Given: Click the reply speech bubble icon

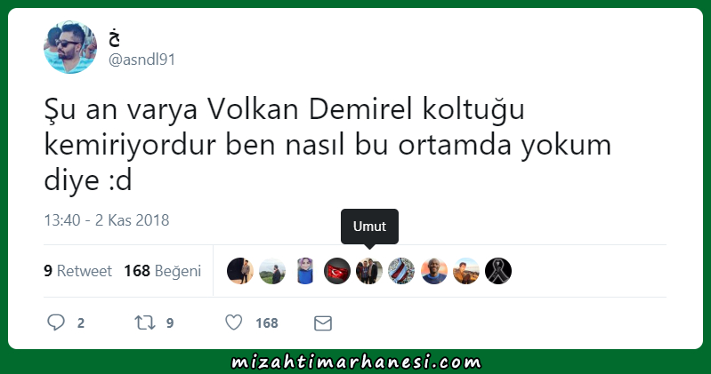Looking at the screenshot, I should [56, 322].
